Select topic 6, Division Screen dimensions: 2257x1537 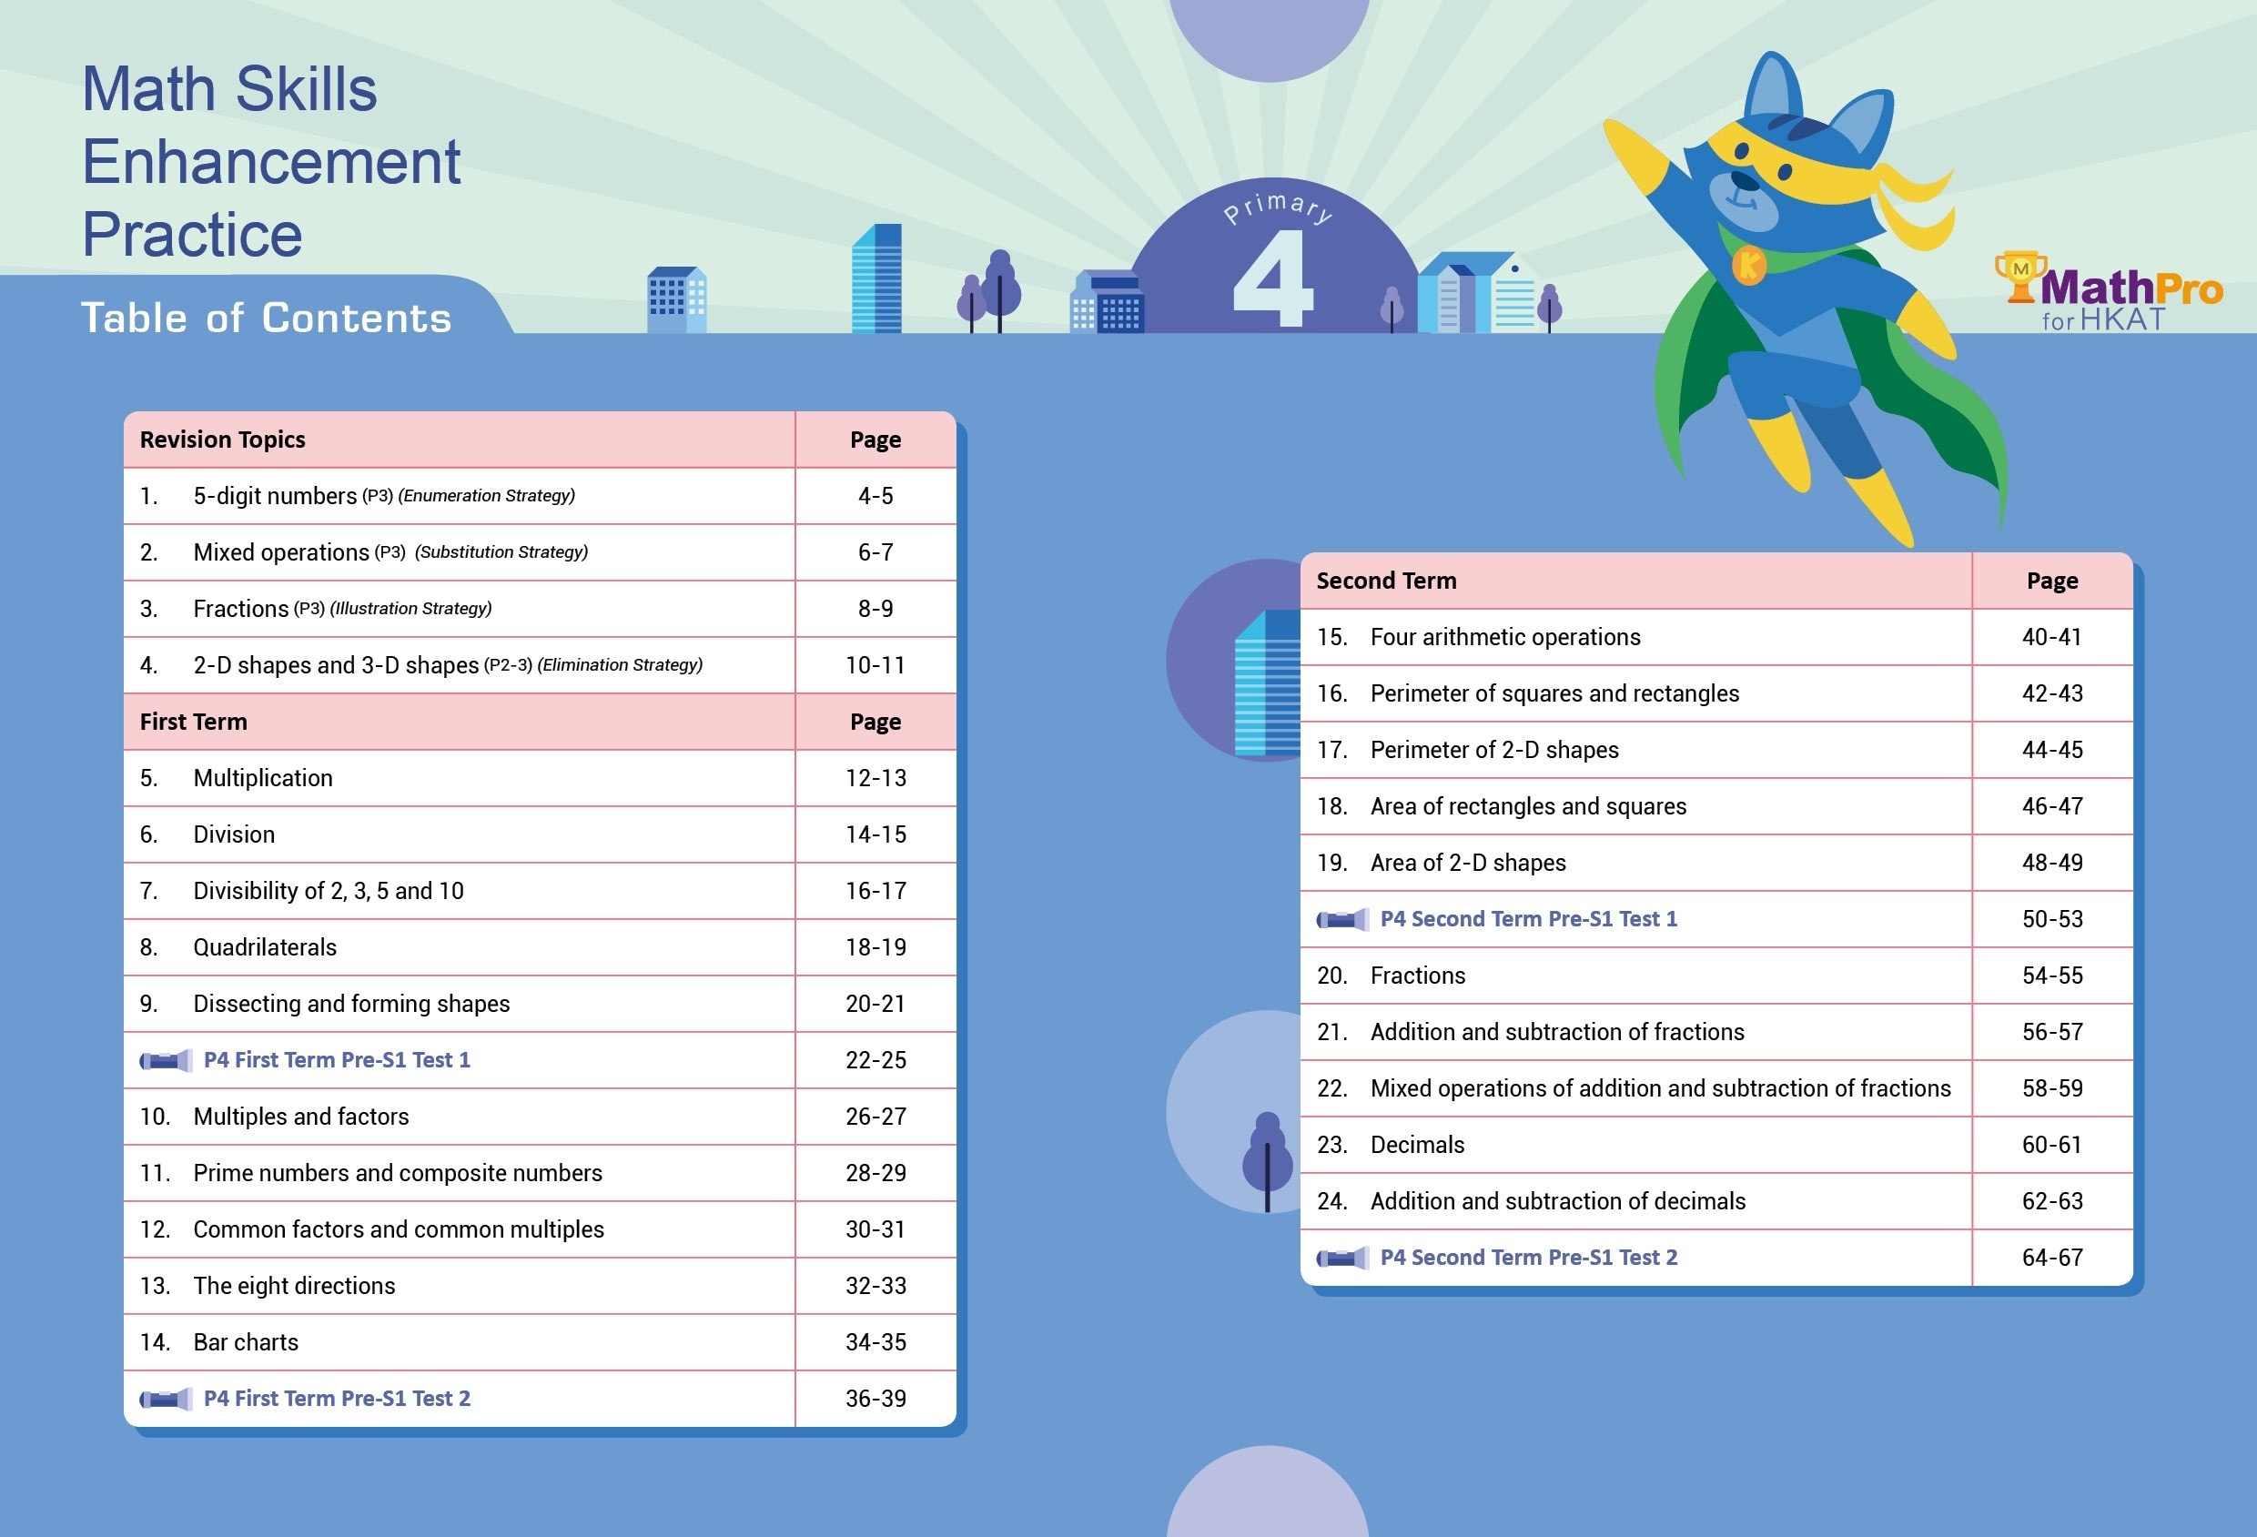coord(460,835)
